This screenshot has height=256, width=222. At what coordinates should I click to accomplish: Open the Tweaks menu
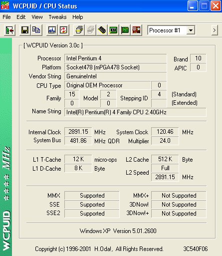point(57,17)
